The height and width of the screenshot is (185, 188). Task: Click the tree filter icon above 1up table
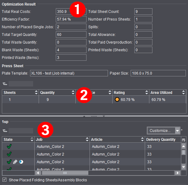point(5,131)
